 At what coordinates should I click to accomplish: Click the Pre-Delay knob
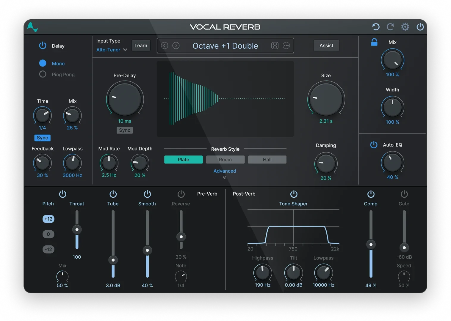click(x=125, y=99)
